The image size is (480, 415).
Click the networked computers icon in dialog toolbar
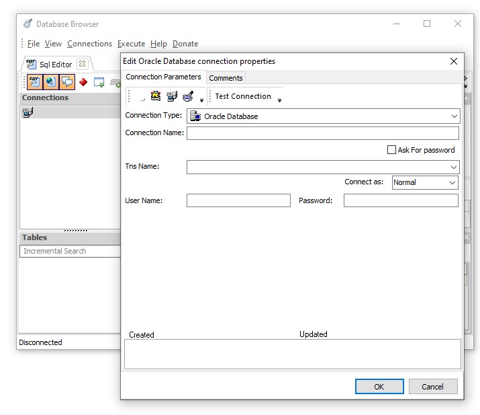[172, 96]
